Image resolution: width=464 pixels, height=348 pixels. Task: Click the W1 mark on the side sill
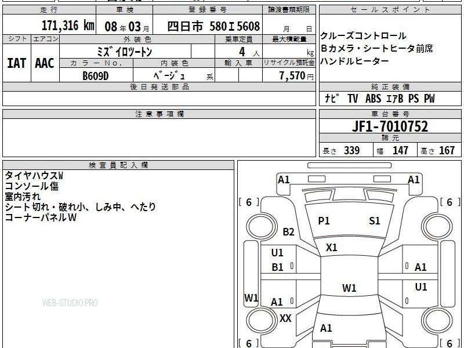pos(251,298)
